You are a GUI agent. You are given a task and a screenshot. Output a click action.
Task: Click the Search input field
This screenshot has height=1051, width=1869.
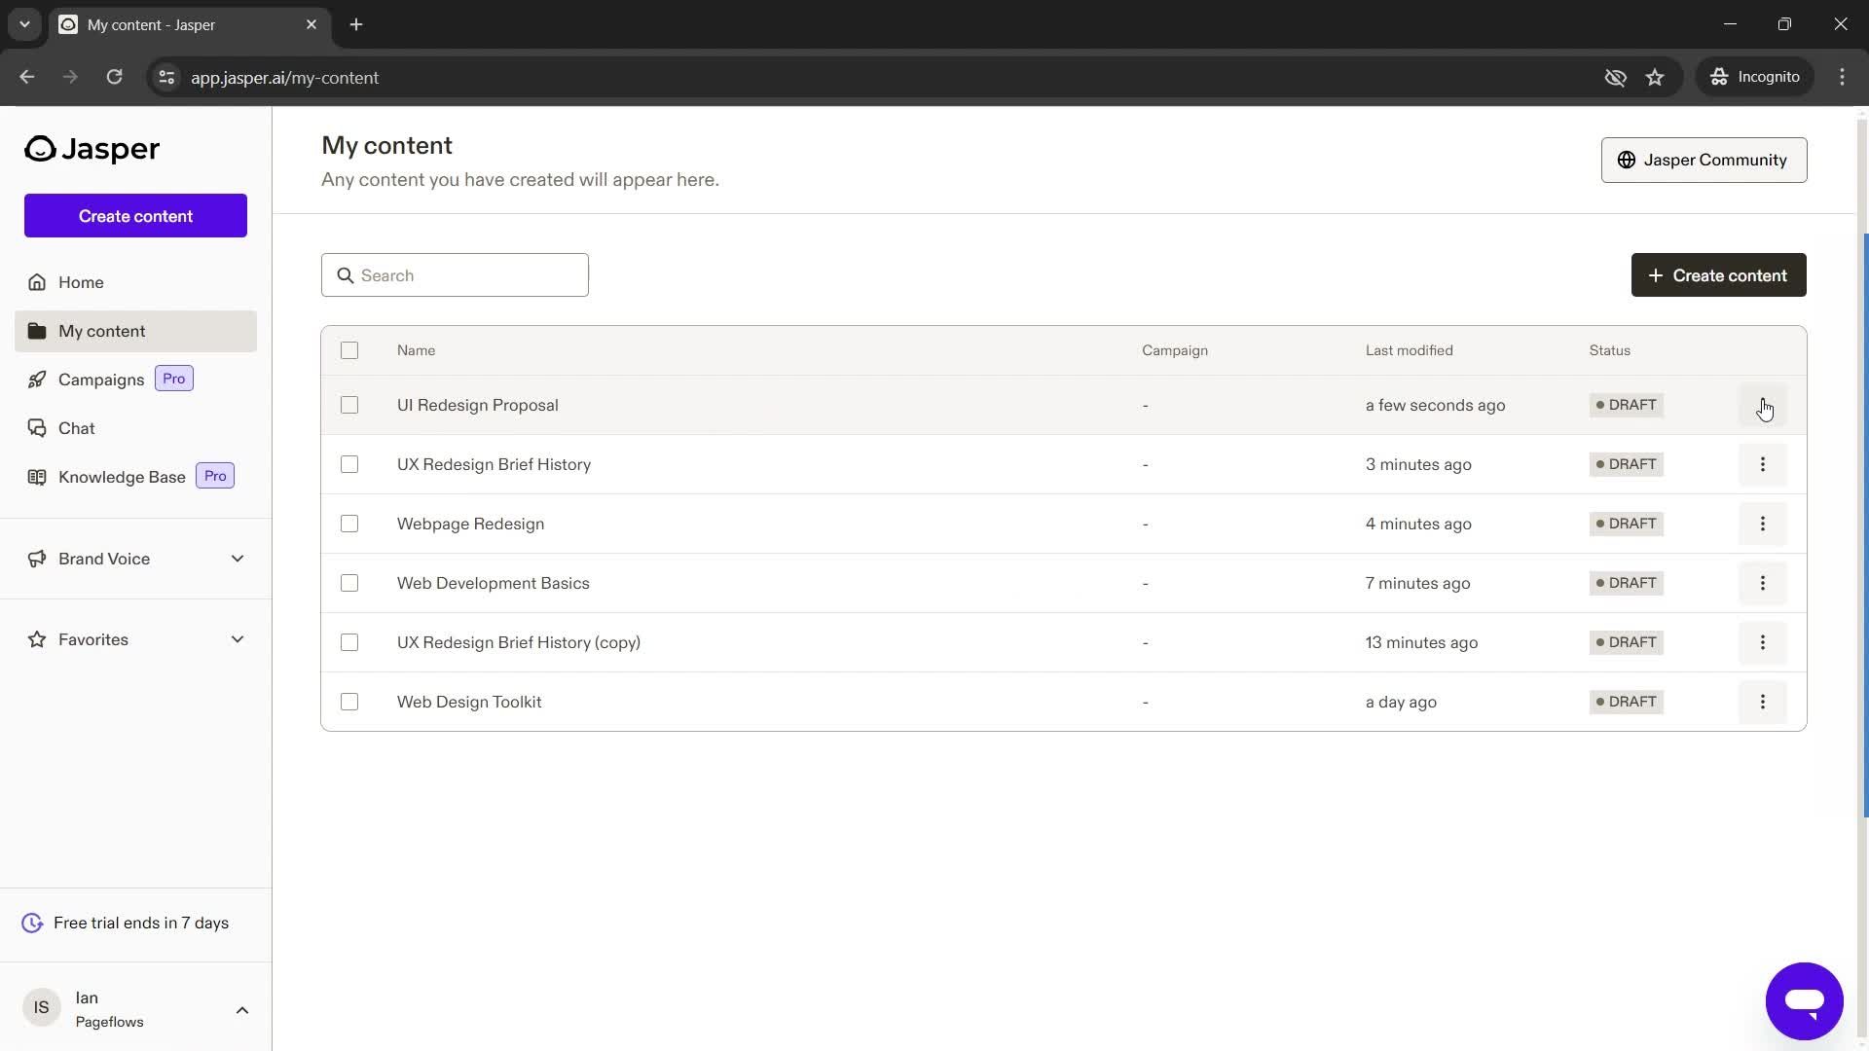tap(455, 273)
